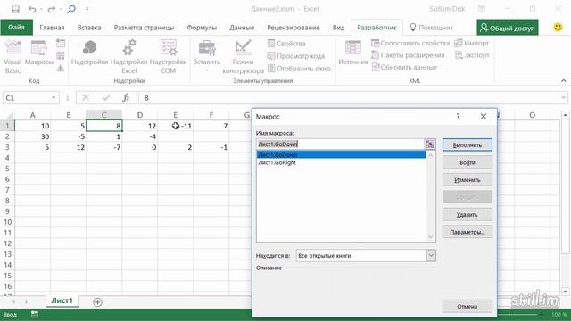Open Insert controls menu

[206, 56]
